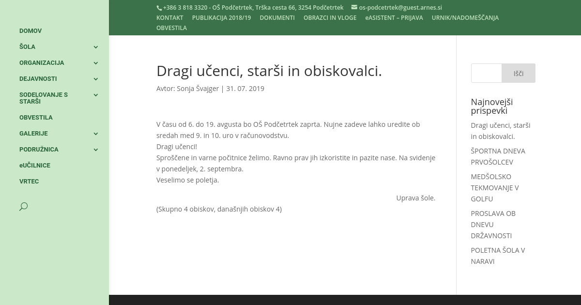Click the phone icon in top bar
The height and width of the screenshot is (305, 581).
159,8
